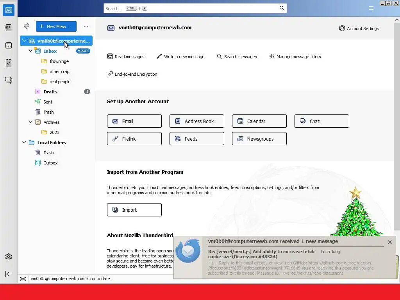Open the account Trash folder

click(x=56, y=112)
